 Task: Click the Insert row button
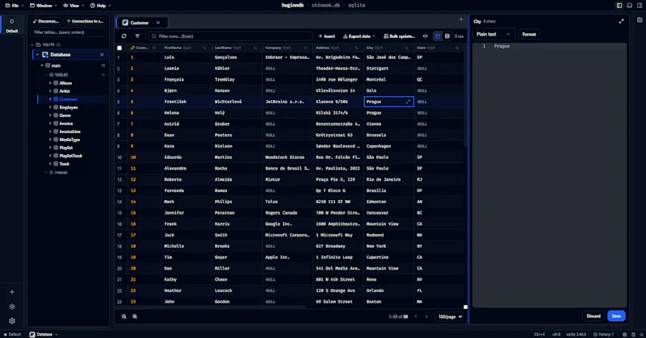327,36
